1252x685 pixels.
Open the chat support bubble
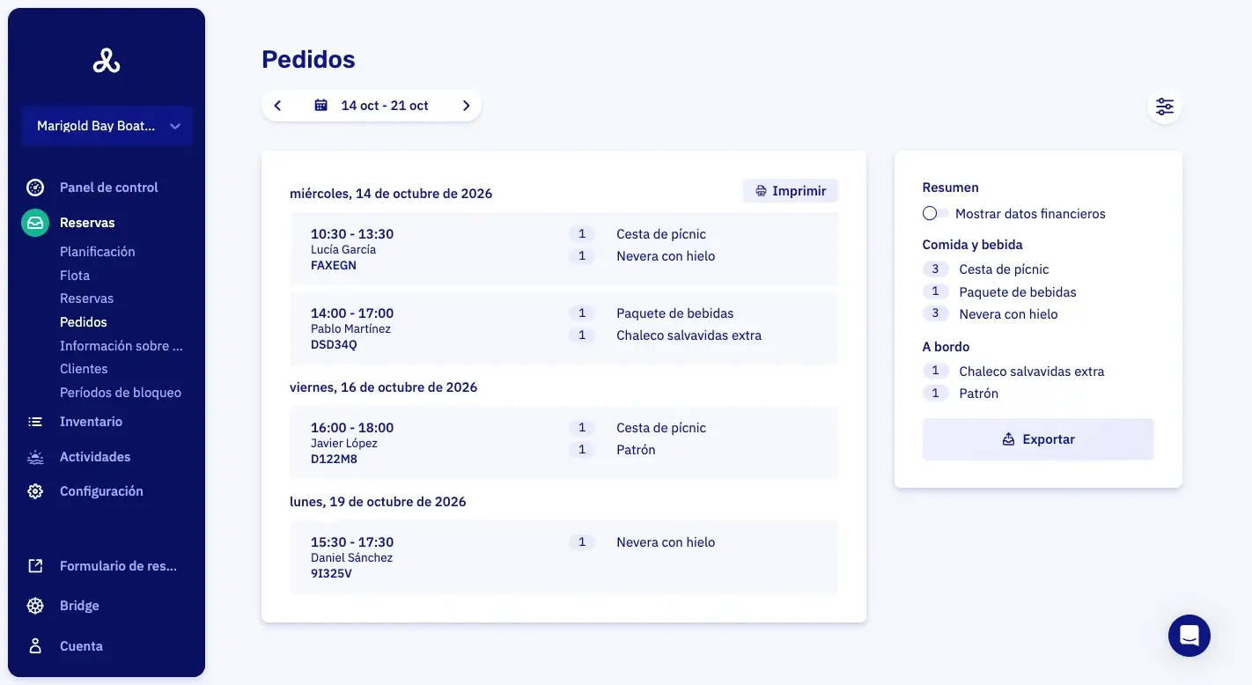tap(1189, 635)
